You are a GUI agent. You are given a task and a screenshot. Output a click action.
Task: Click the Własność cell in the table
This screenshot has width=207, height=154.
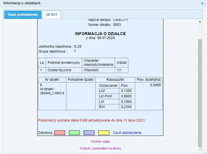[91, 70]
